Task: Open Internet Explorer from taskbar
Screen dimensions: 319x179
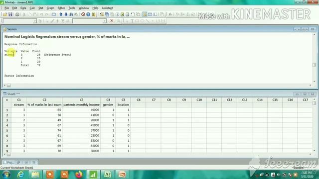Action: 20,175
